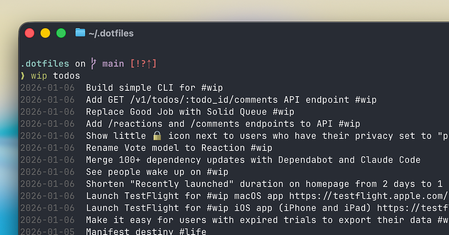Screen dimensions: 449x235
Task: Click the red git status indicator [!?↑]
Action: (x=144, y=63)
